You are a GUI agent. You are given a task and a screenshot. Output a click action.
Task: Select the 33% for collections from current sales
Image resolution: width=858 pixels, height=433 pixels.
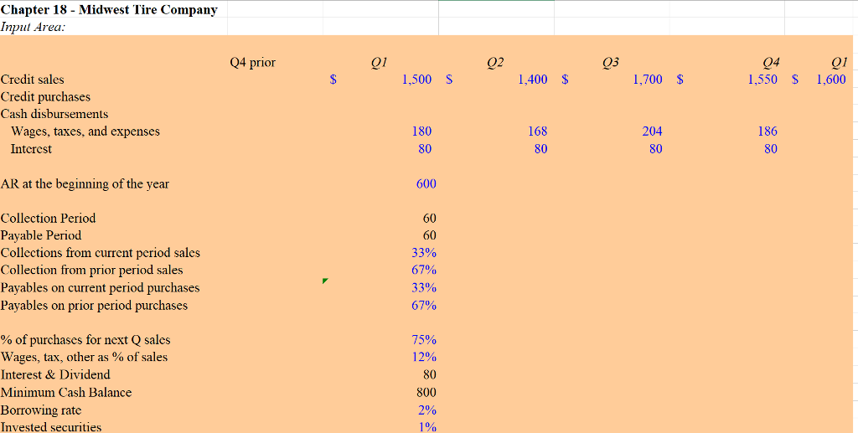click(424, 253)
